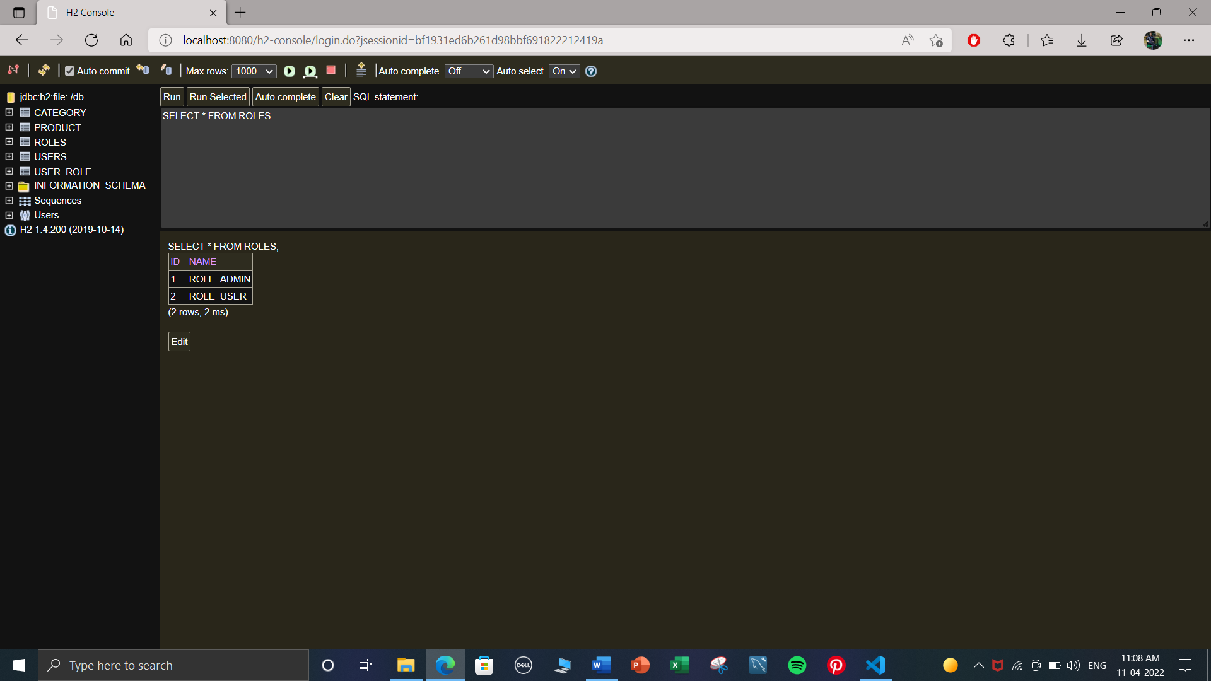1211x681 pixels.
Task: Click the Auto complete button above the editor
Action: [x=286, y=97]
